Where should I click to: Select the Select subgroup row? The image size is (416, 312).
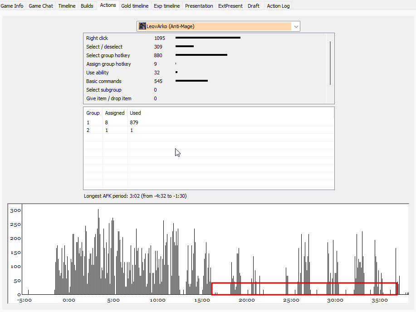pyautogui.click(x=205, y=90)
